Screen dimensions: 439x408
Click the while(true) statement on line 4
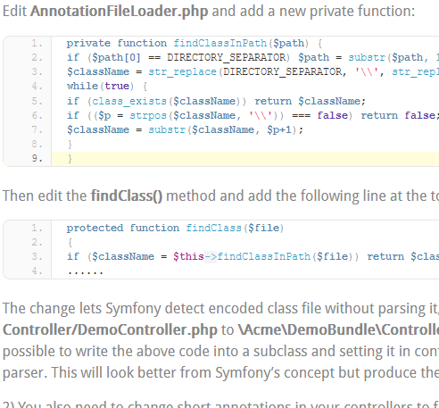tap(101, 86)
